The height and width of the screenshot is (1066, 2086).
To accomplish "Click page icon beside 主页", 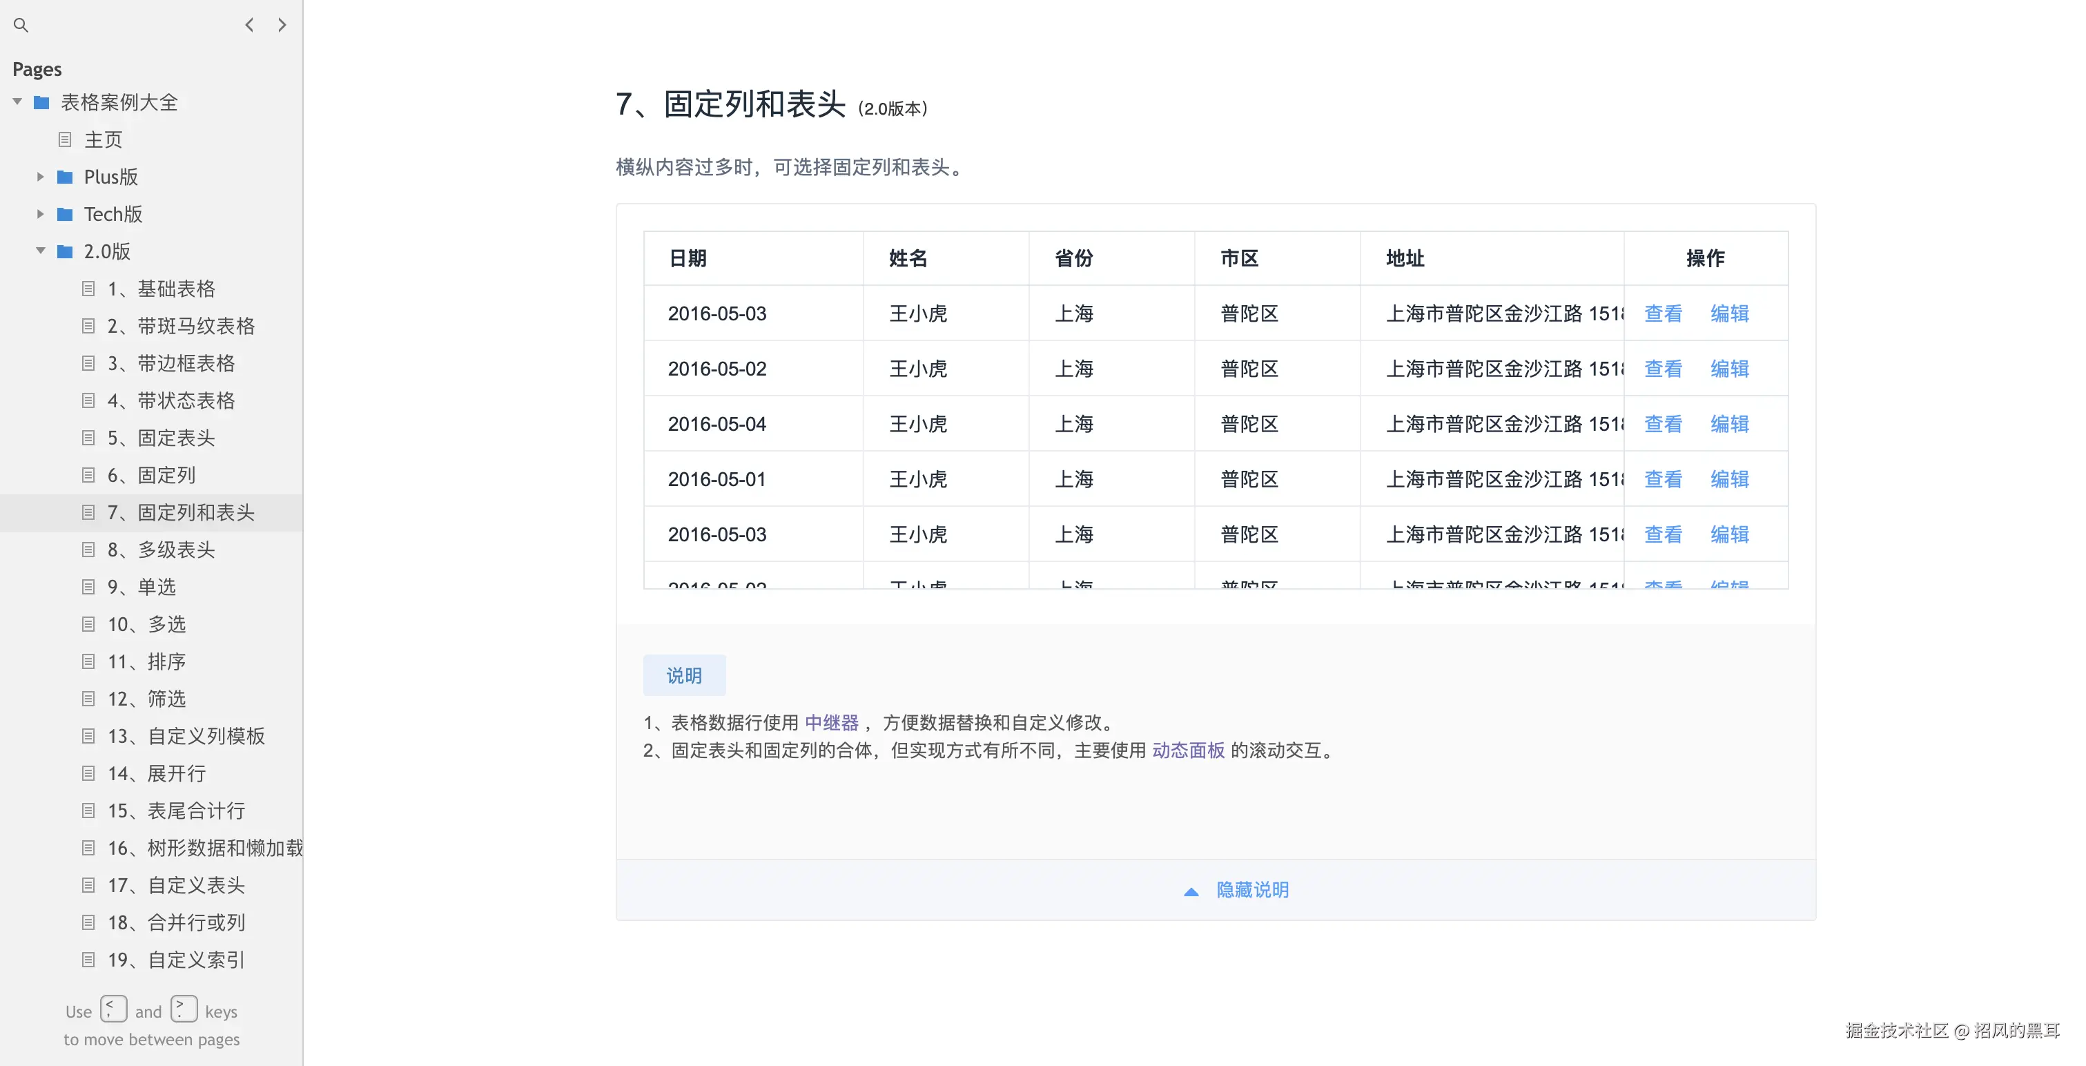I will [x=65, y=139].
